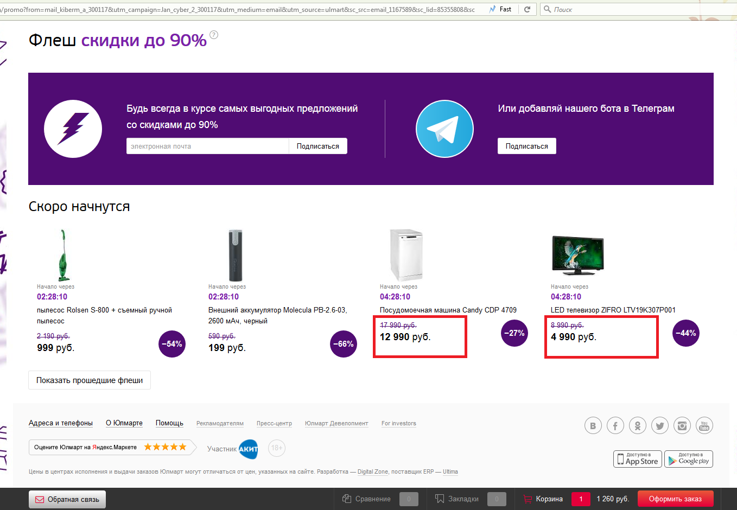Click the VK social network icon
The height and width of the screenshot is (510, 737).
click(593, 426)
